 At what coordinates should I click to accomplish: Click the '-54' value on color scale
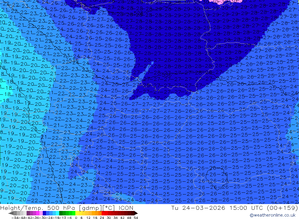tap(15, 218)
